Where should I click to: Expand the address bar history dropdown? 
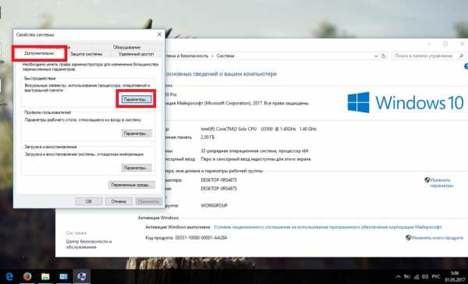(376, 56)
